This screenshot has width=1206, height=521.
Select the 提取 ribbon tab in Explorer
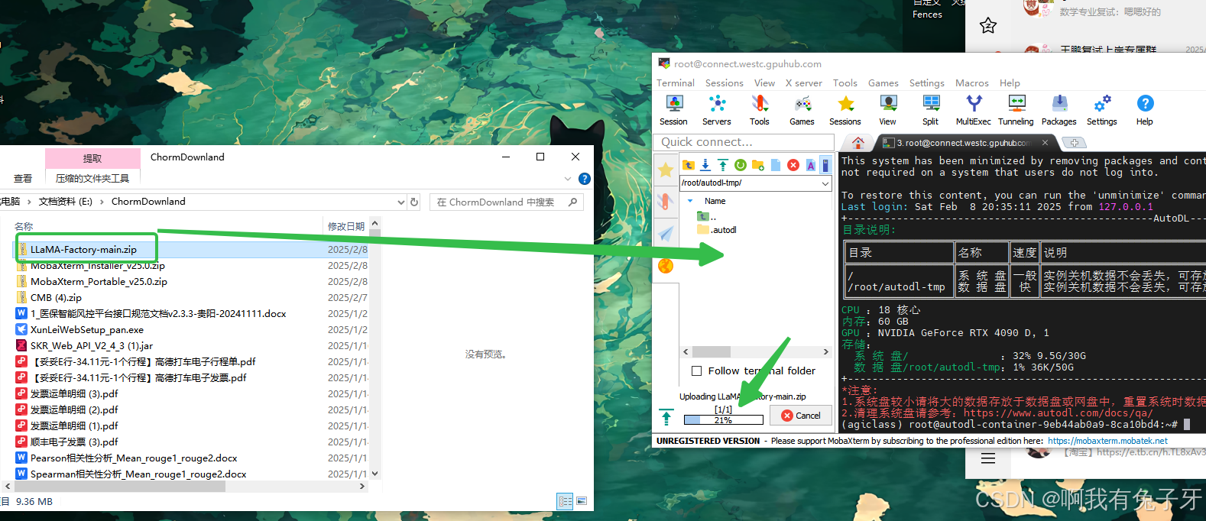(x=92, y=158)
